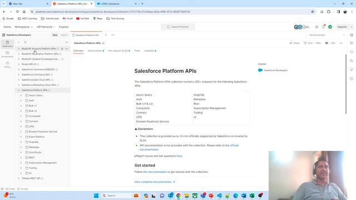Open the new tab plus button in Postman

pyautogui.click(x=106, y=35)
